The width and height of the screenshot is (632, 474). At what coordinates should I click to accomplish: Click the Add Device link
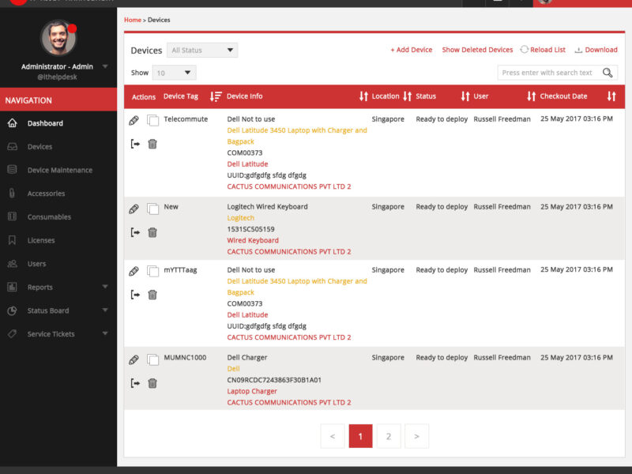pyautogui.click(x=411, y=50)
